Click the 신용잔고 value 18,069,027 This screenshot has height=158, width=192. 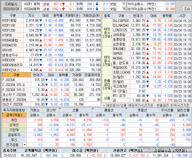pyautogui.click(x=118, y=155)
